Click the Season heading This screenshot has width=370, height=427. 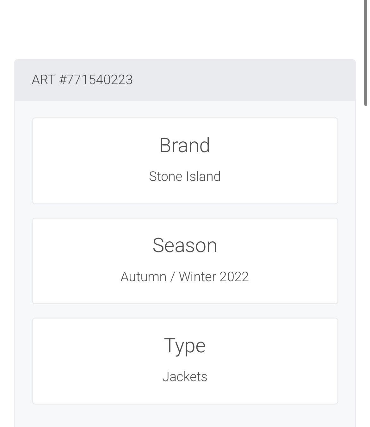(x=185, y=245)
